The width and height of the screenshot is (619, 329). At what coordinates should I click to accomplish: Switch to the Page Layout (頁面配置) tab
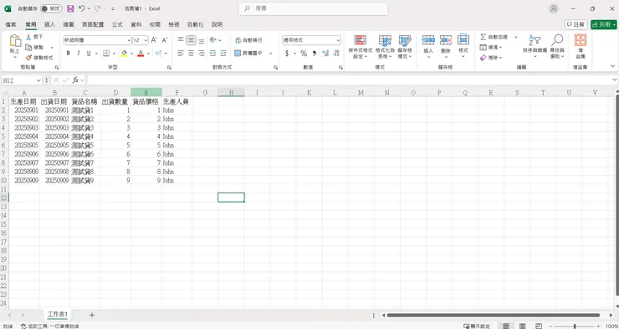(93, 24)
